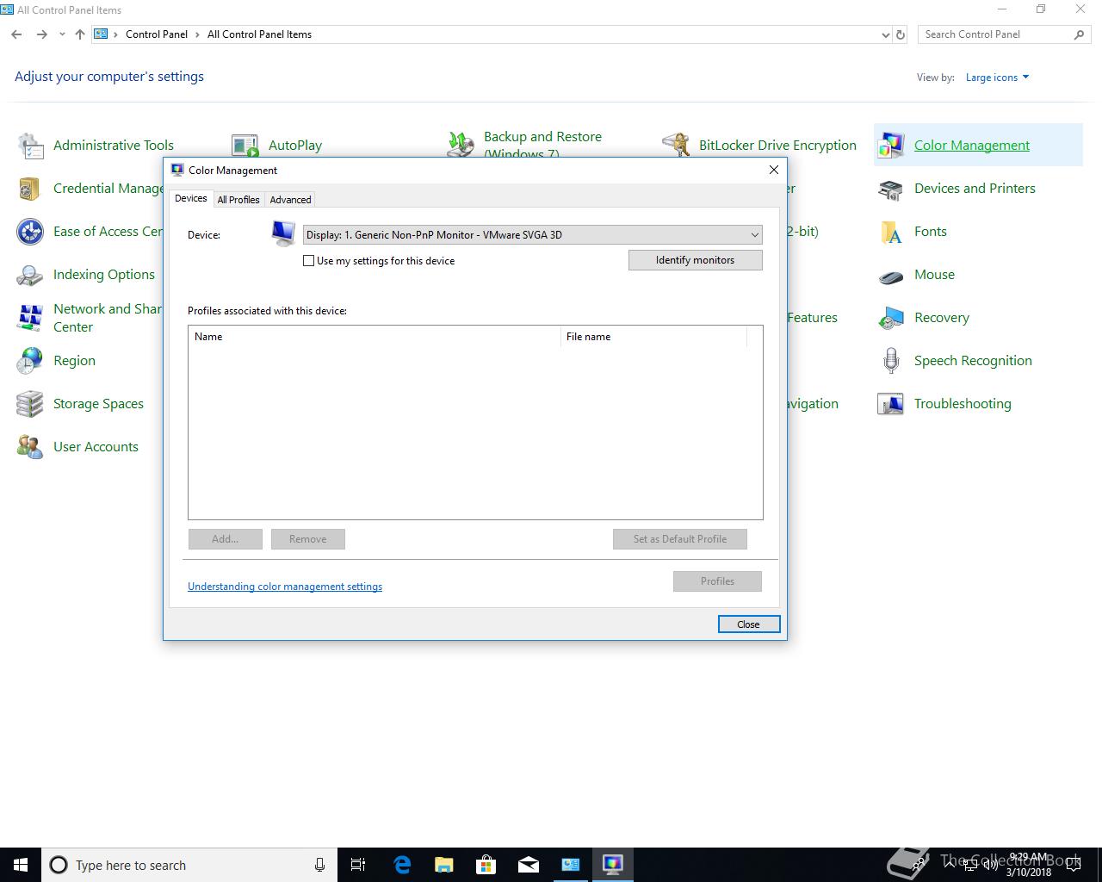This screenshot has width=1102, height=882.
Task: Switch to the All Profiles tab
Action: 238,199
